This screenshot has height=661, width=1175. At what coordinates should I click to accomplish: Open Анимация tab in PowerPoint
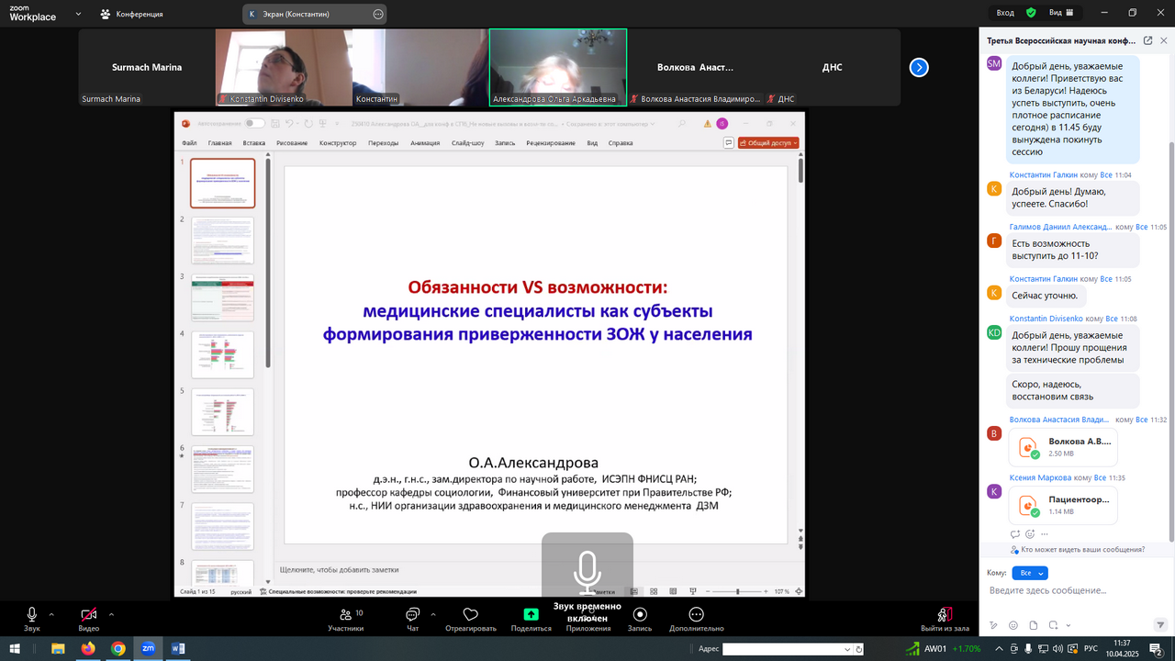tap(425, 143)
